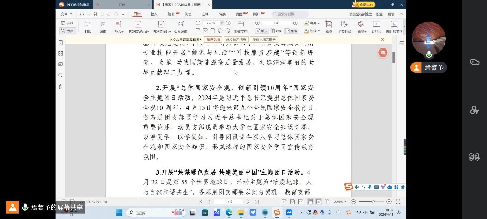Image resolution: width=487 pixels, height=219 pixels.
Task: Start Full Text Translation (全文翻译)
Action: 344,27
